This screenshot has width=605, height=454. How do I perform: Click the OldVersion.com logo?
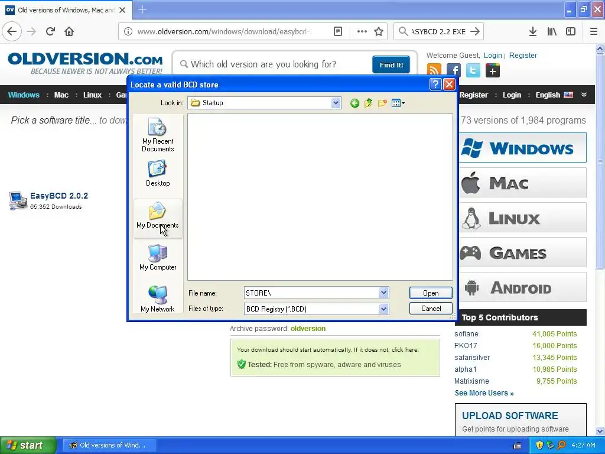coord(85,63)
